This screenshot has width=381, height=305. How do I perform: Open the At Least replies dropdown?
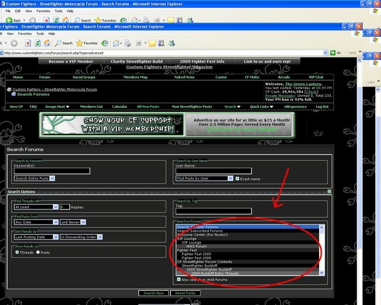(36, 207)
